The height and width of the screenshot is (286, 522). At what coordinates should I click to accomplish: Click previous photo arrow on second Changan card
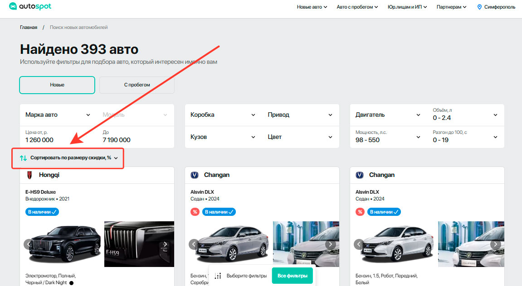359,244
